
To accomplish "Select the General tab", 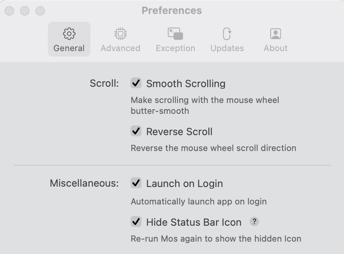I will tap(69, 39).
